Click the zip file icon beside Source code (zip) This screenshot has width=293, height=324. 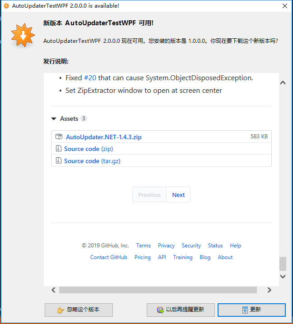(59, 148)
